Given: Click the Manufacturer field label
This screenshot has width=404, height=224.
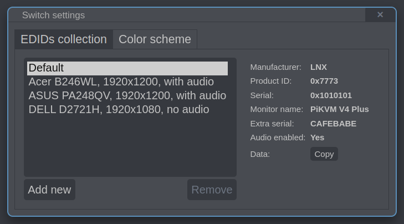Looking at the screenshot, I should click(x=275, y=67).
